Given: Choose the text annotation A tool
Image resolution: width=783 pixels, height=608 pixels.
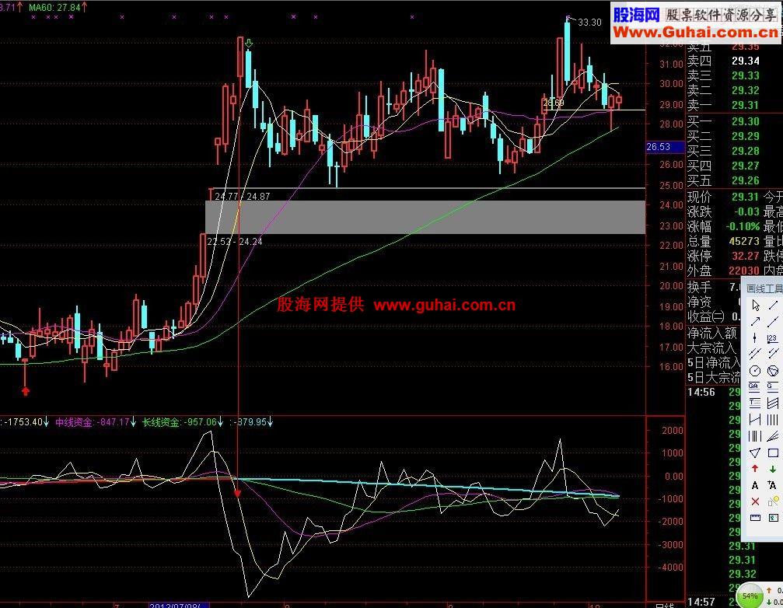Looking at the screenshot, I should coord(755,485).
